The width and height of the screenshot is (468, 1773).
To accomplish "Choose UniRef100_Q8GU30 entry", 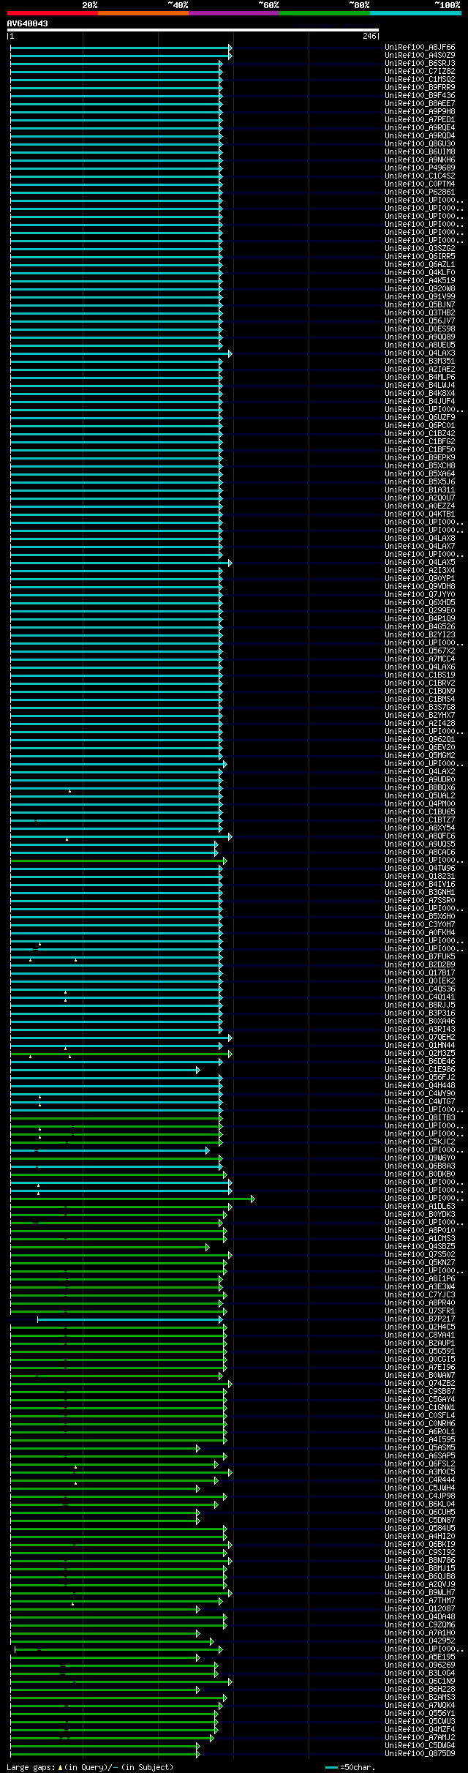I will [x=420, y=144].
